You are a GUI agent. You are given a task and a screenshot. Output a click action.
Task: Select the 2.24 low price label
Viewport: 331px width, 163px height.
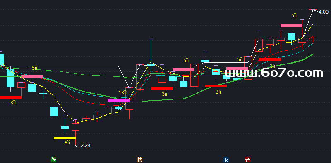pyautogui.click(x=86, y=145)
